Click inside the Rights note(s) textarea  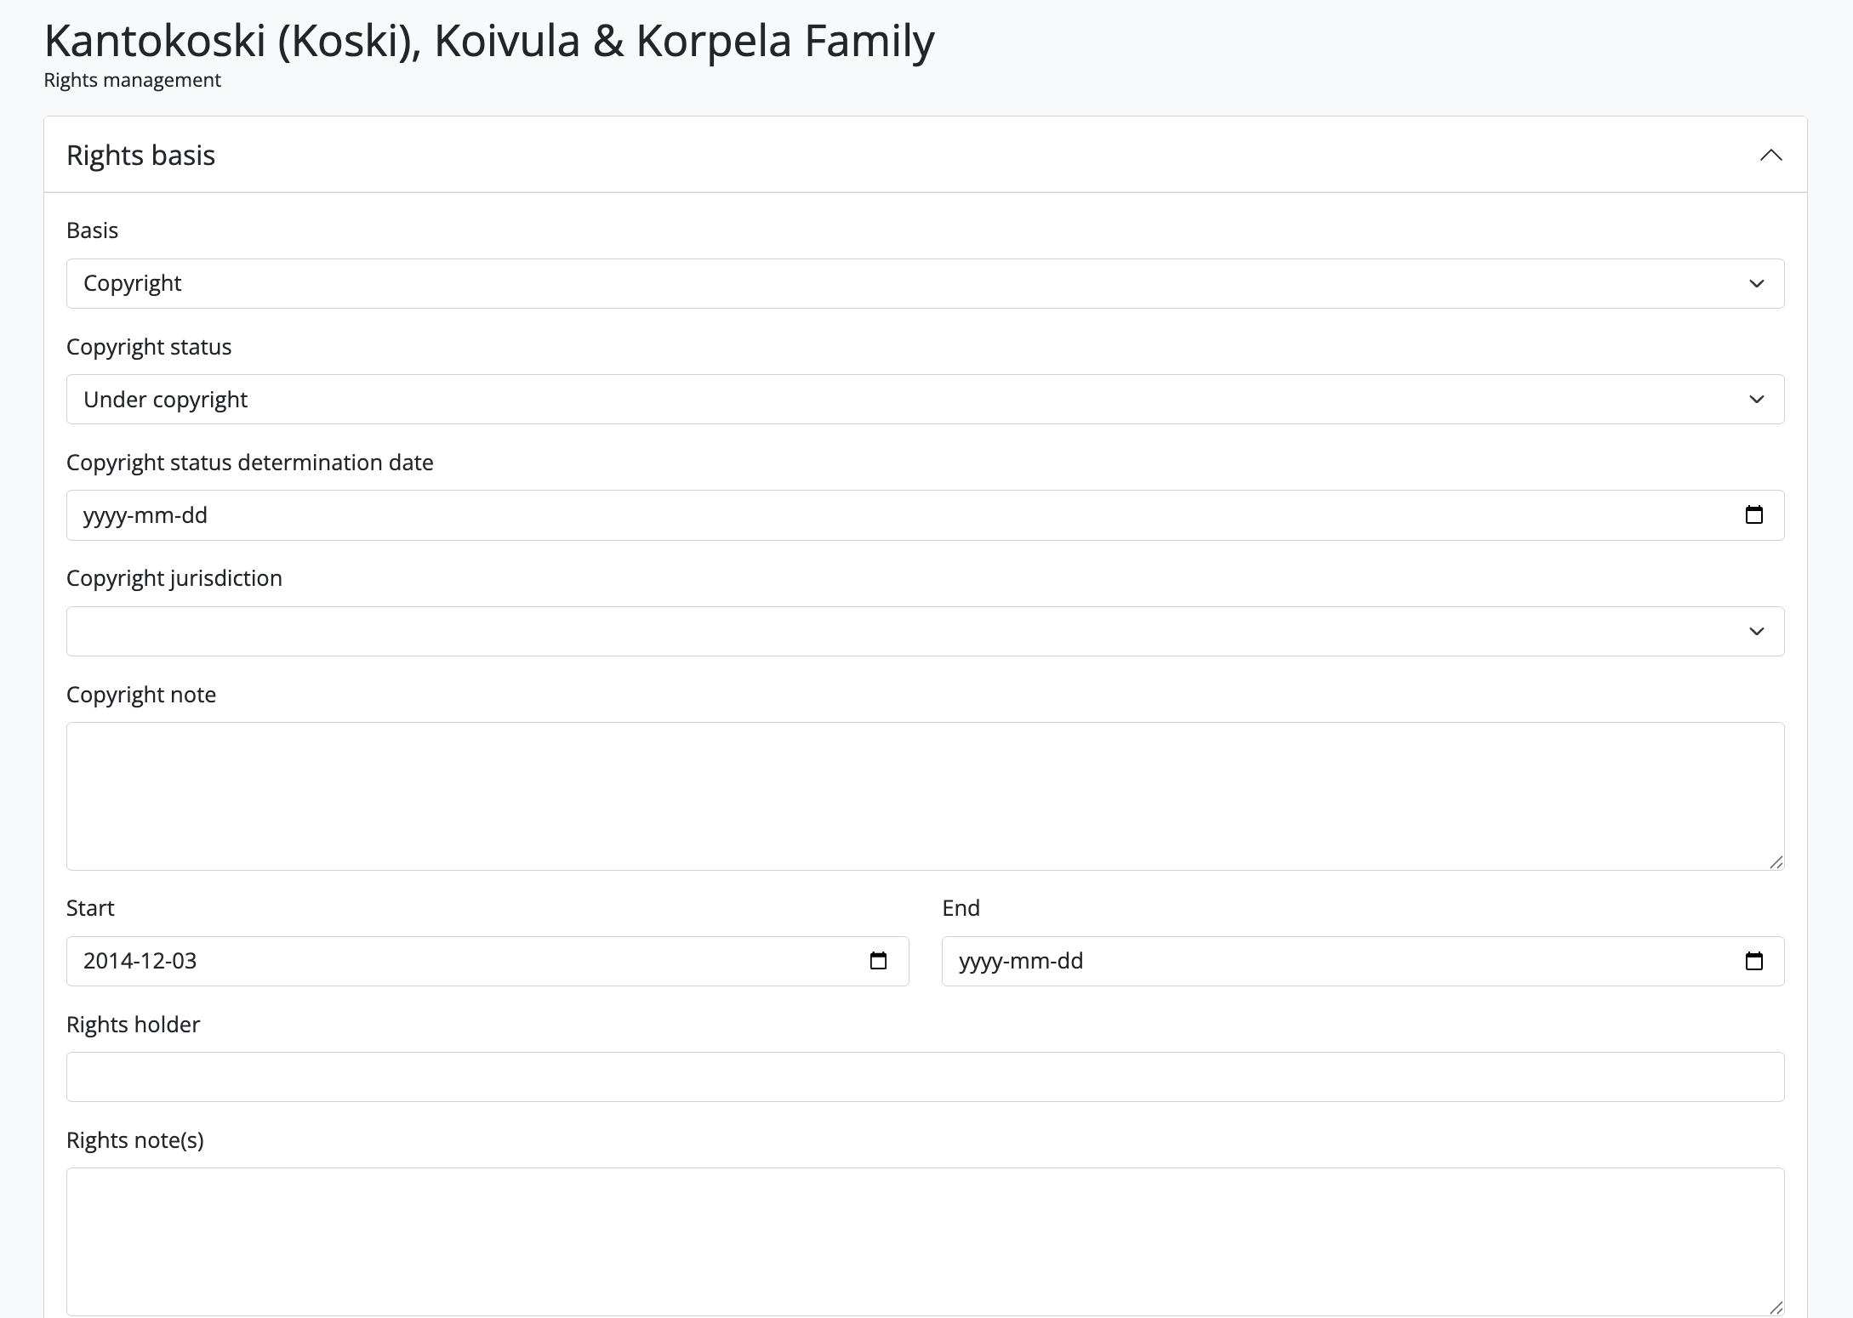[925, 1241]
